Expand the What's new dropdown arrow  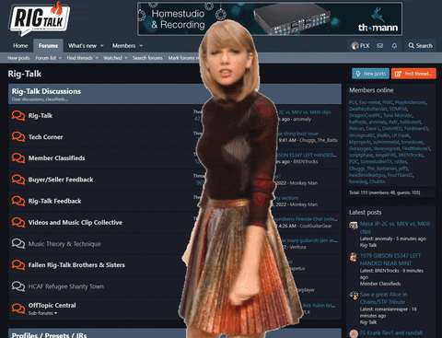[x=102, y=46]
